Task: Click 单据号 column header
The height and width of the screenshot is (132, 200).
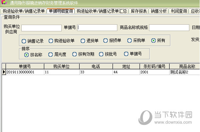Action: point(25,66)
